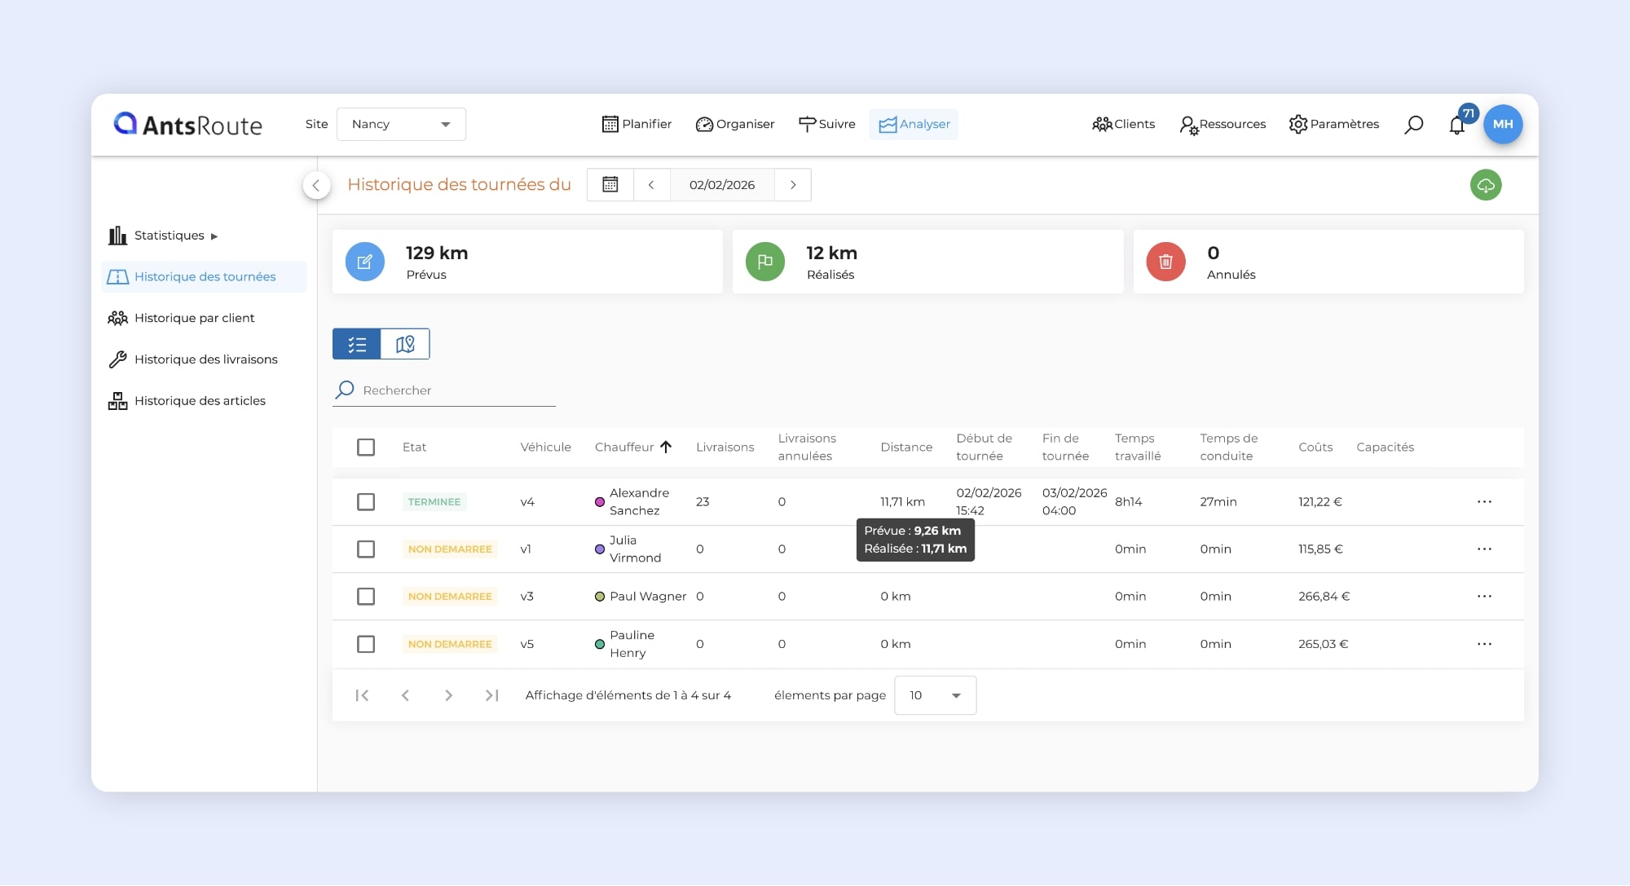Click the MH user avatar

coord(1502,125)
